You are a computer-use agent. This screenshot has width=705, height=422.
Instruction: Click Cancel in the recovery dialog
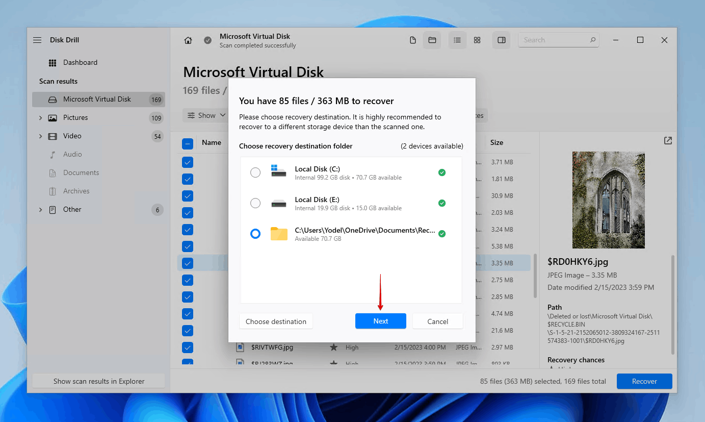[x=438, y=321]
